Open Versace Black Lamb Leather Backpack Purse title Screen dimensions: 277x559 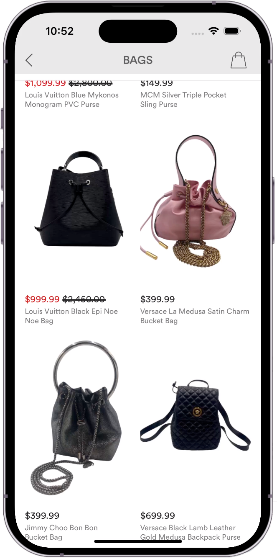(x=191, y=532)
